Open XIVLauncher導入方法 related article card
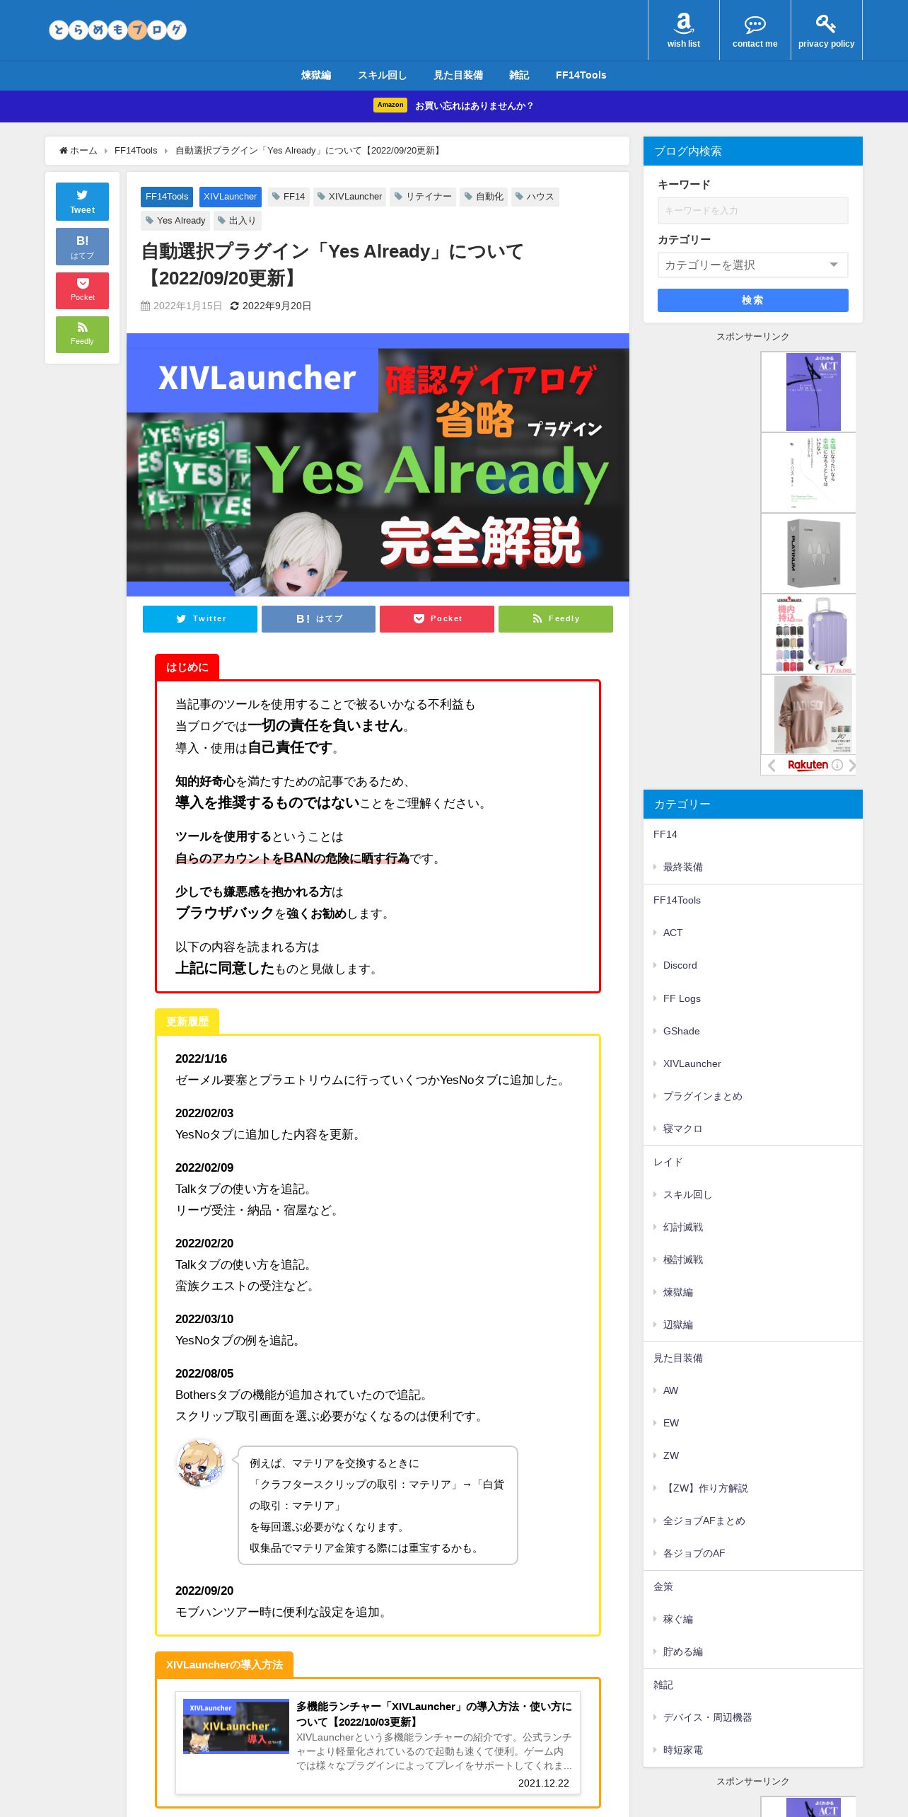Screen dimensions: 908x1817 tap(378, 1743)
